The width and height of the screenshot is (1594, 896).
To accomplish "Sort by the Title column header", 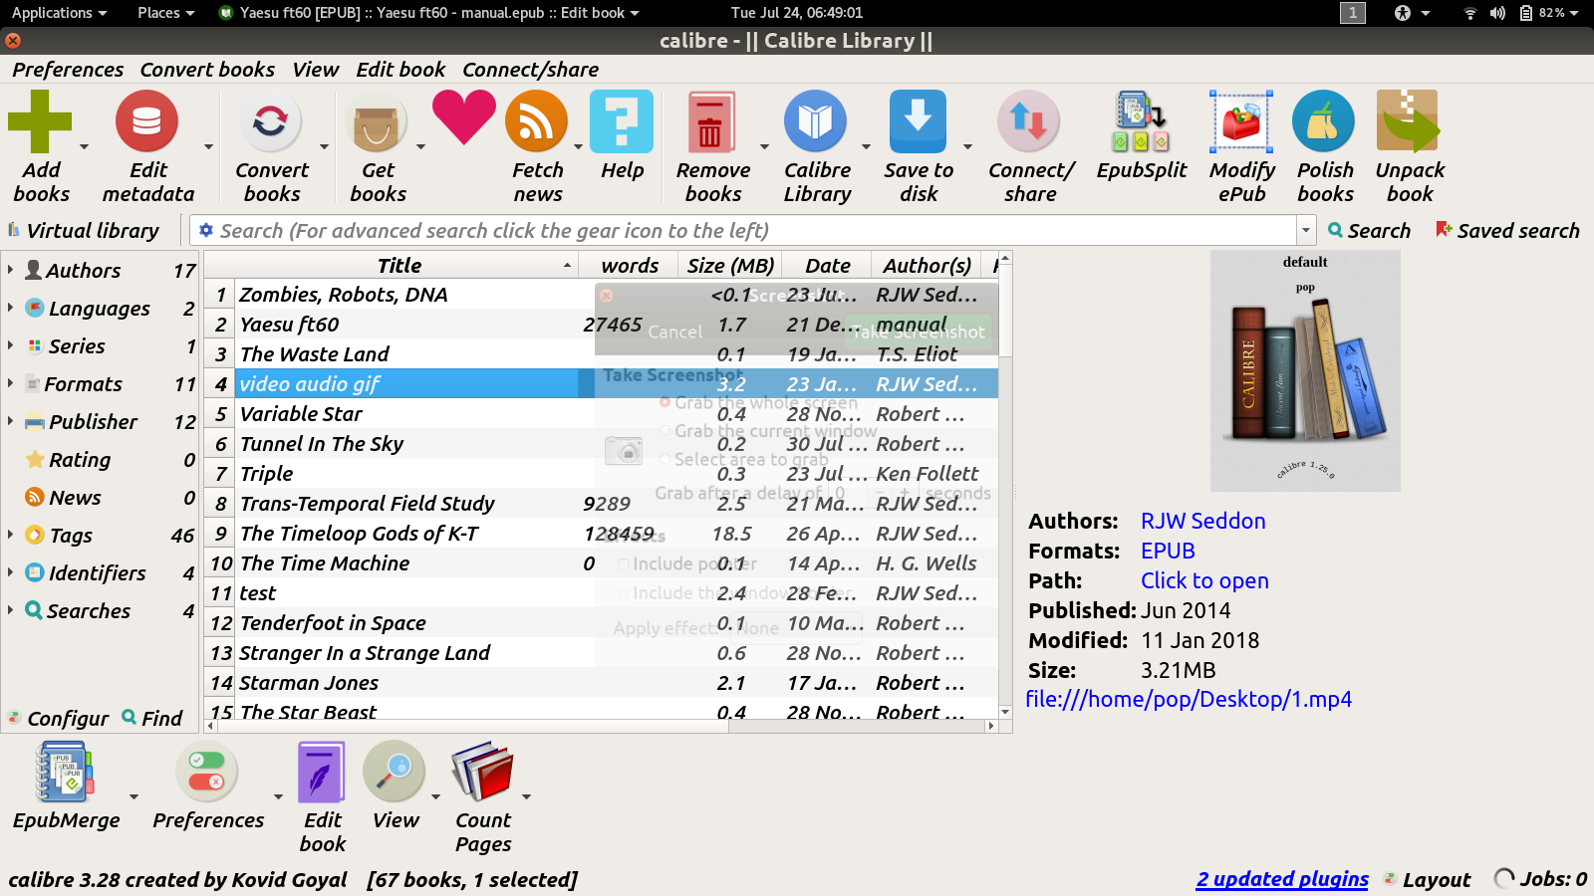I will 399,265.
